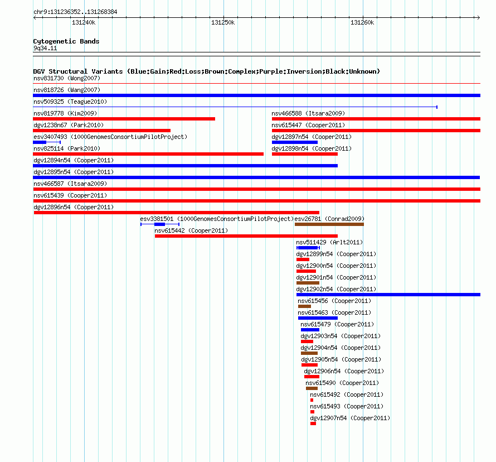Screen dimensions: 496x462
Task: Click the dgv12895n54 (Cooper2011) label
Action: [74, 172]
